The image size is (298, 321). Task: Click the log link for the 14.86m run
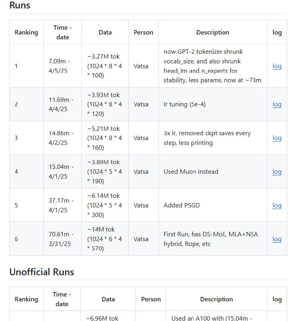coord(277,138)
